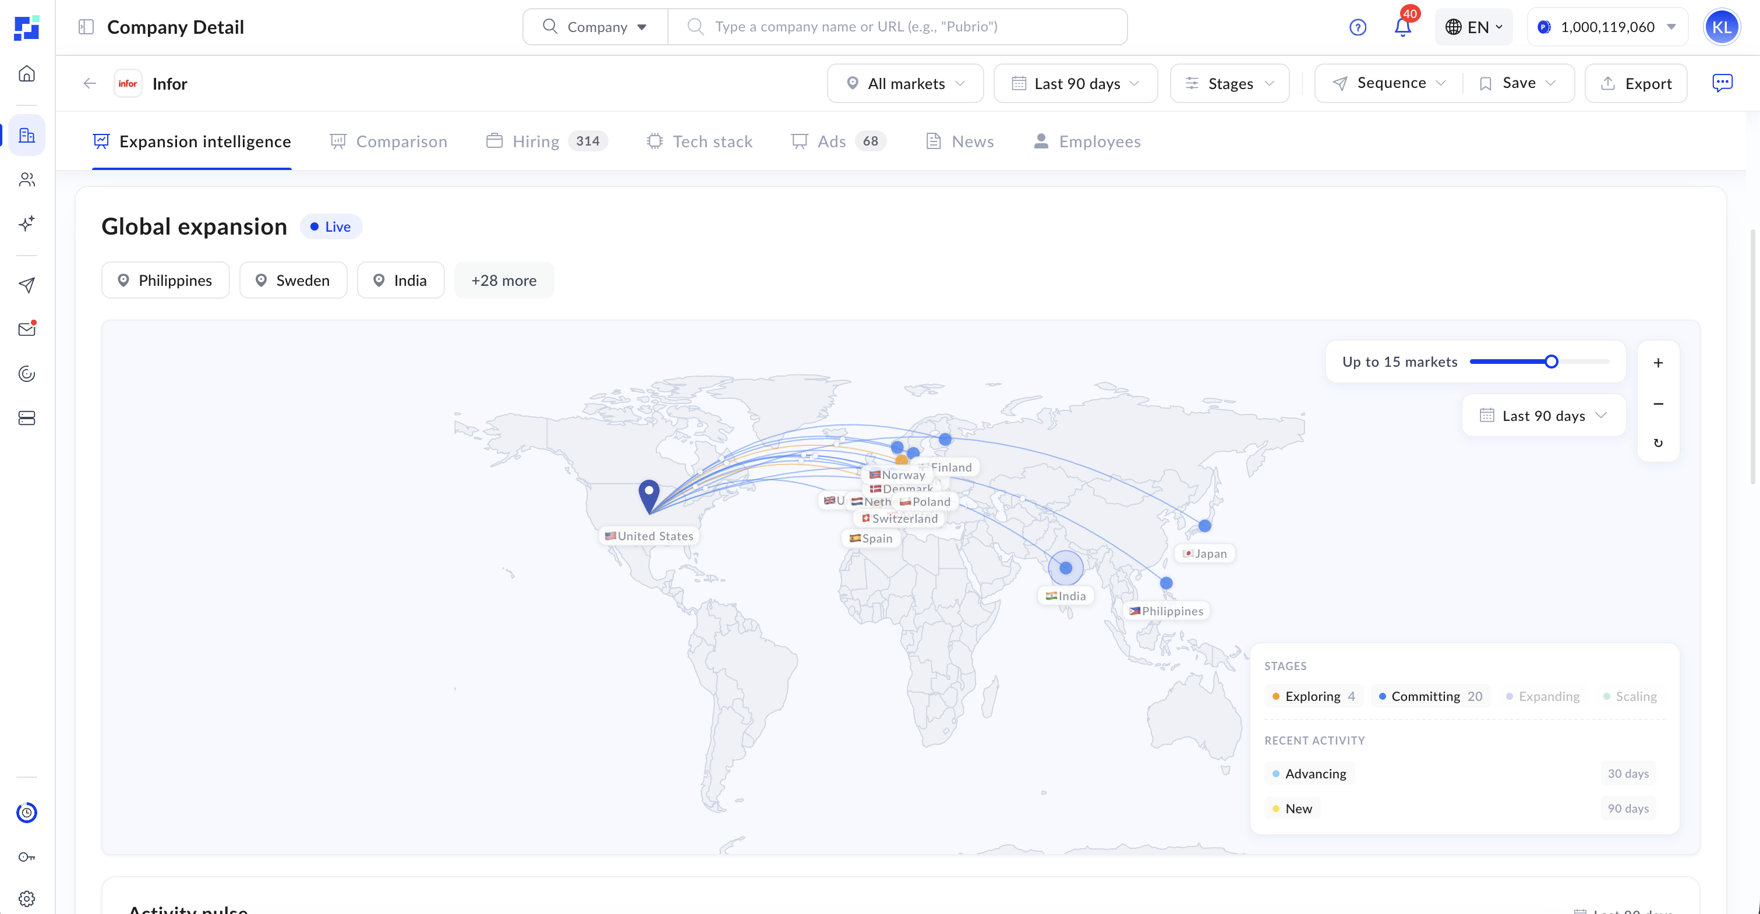Toggle the Advancing recent activity filter

1309,773
